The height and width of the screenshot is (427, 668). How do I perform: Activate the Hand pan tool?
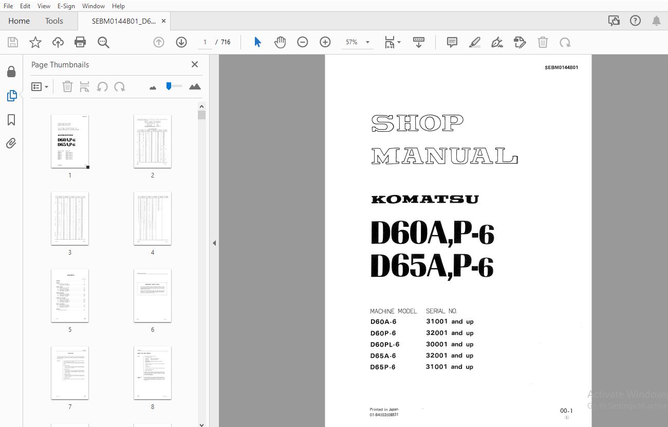click(280, 42)
